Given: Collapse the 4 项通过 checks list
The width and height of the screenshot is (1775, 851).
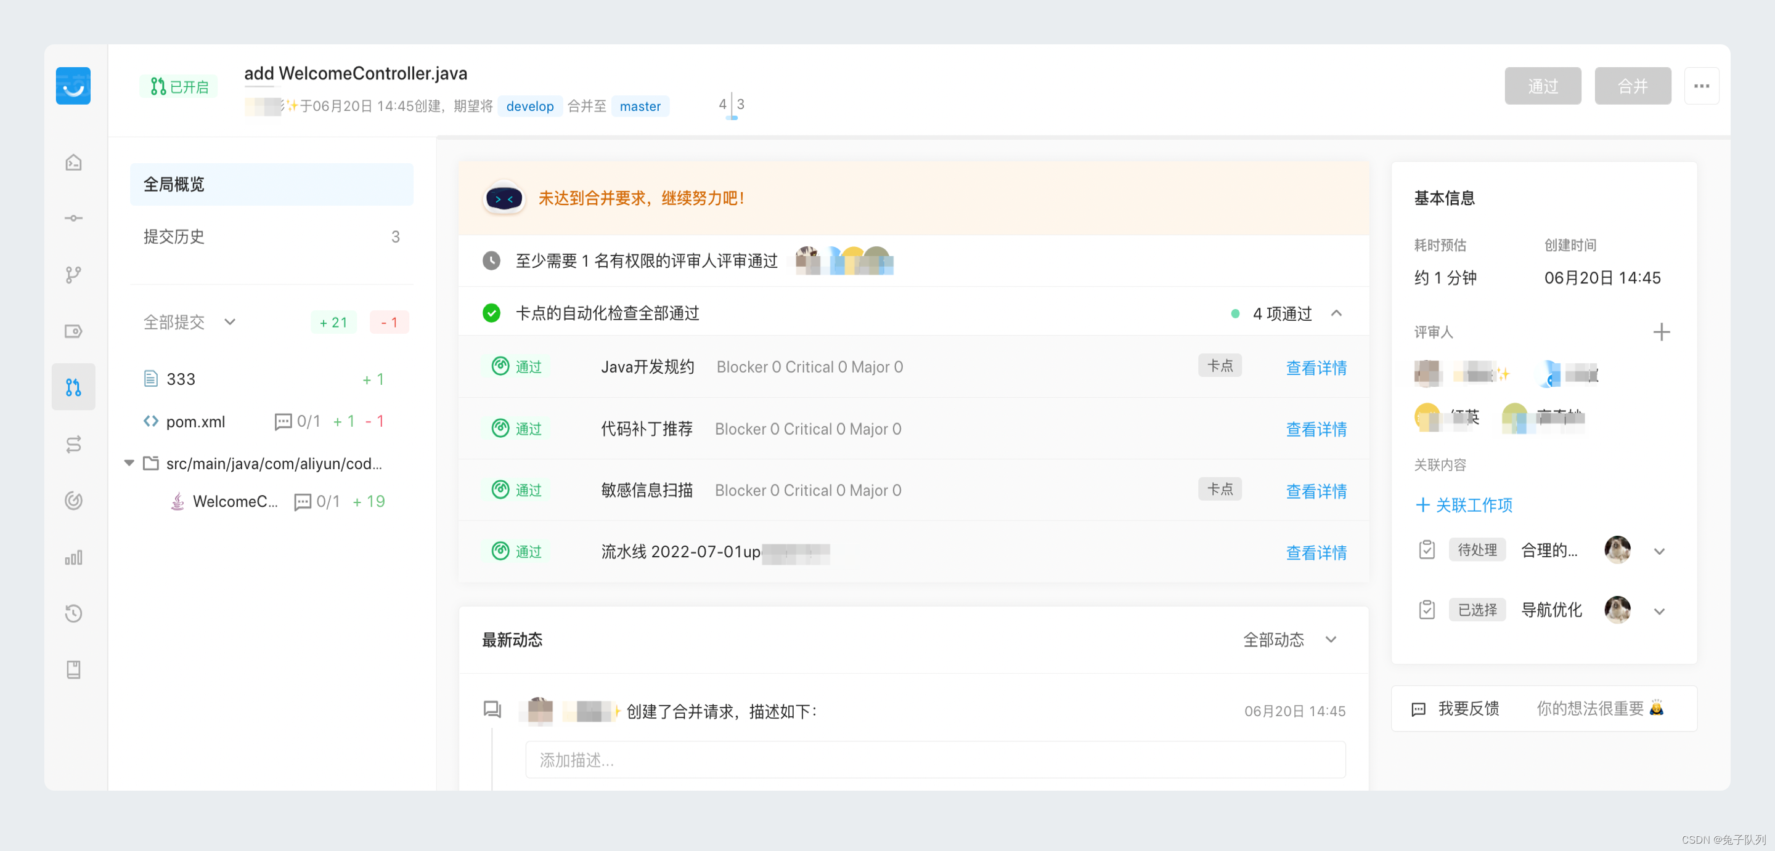Looking at the screenshot, I should tap(1337, 313).
